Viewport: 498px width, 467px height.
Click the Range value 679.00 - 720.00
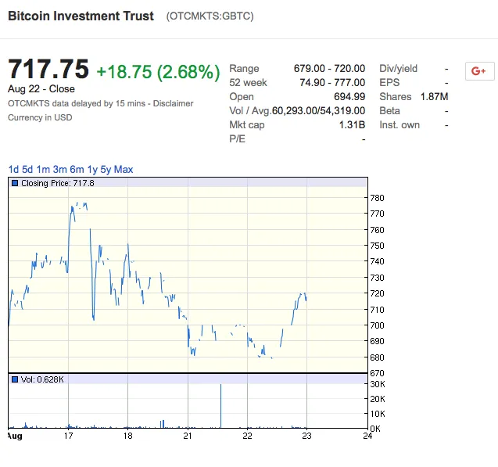click(x=329, y=69)
